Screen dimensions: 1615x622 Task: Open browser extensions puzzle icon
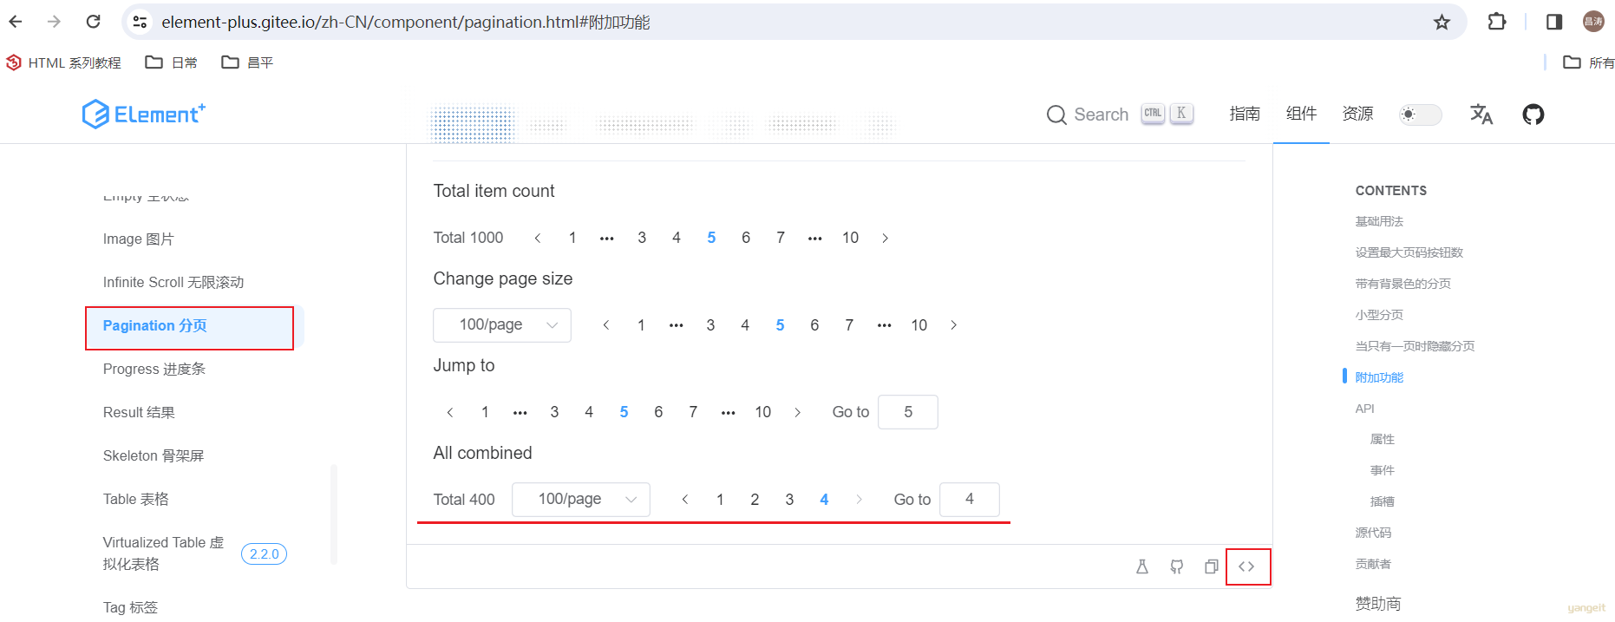click(x=1497, y=22)
